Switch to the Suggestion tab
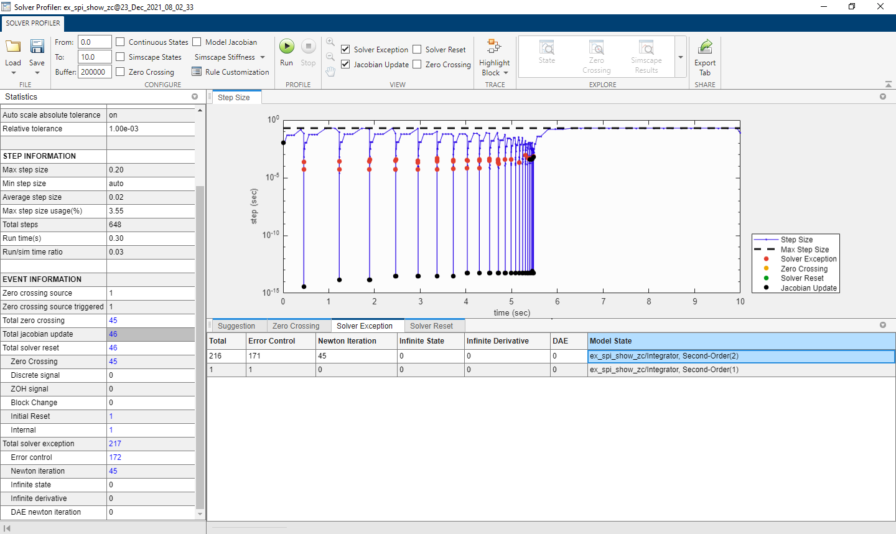 tap(236, 326)
